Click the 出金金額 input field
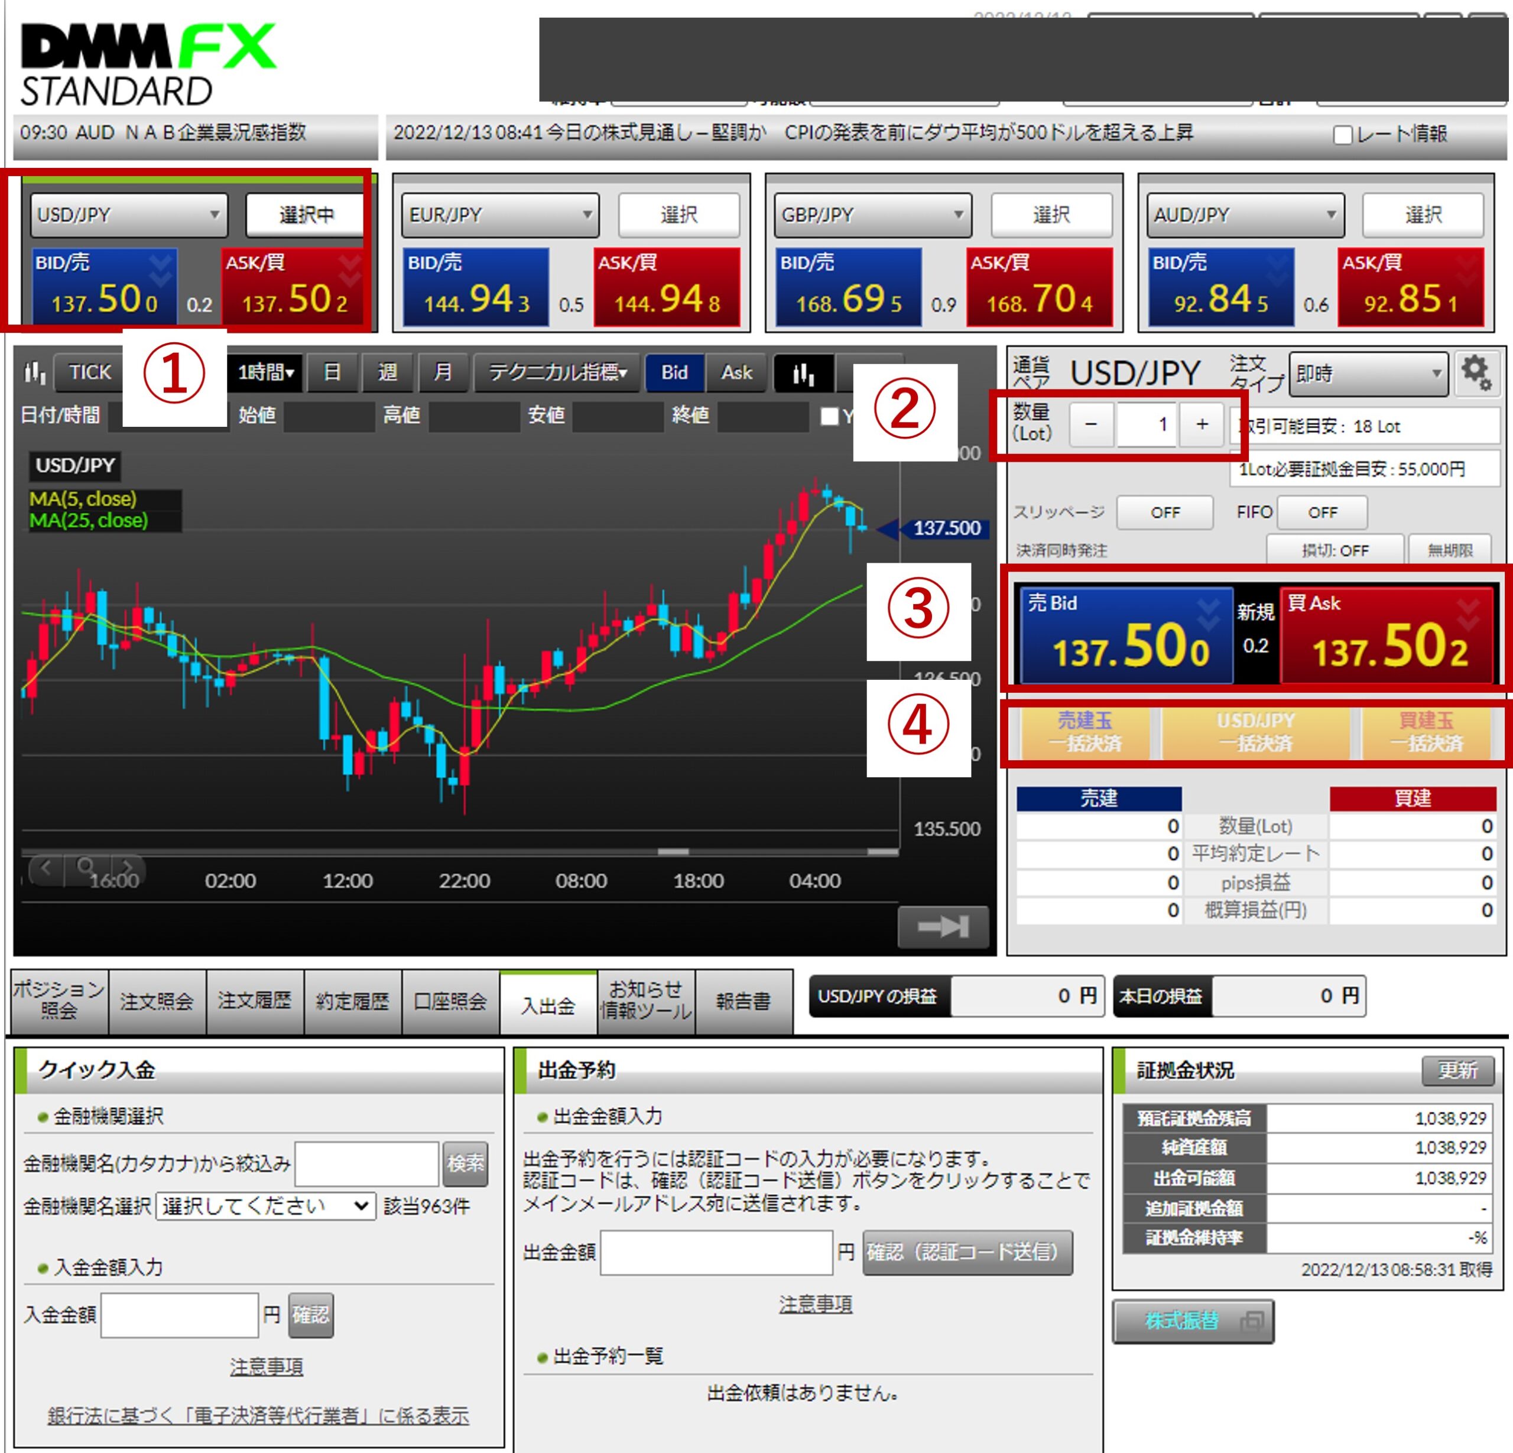1513x1453 pixels. [x=716, y=1252]
